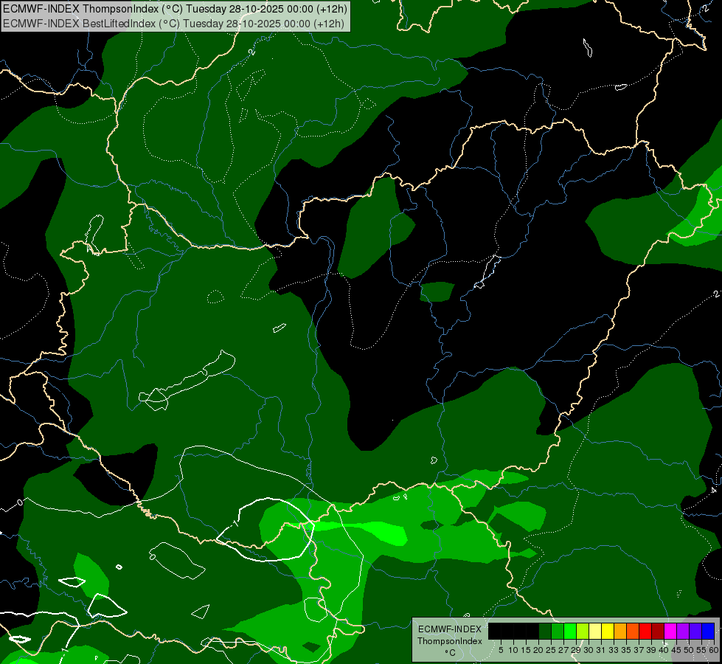Viewport: 722px width, 664px height.
Task: Select the violet legend swatch (50-55)
Action: (x=695, y=631)
